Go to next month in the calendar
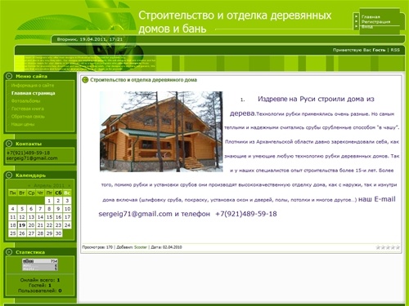Screen dimensions: 409x306 (x=70, y=186)
